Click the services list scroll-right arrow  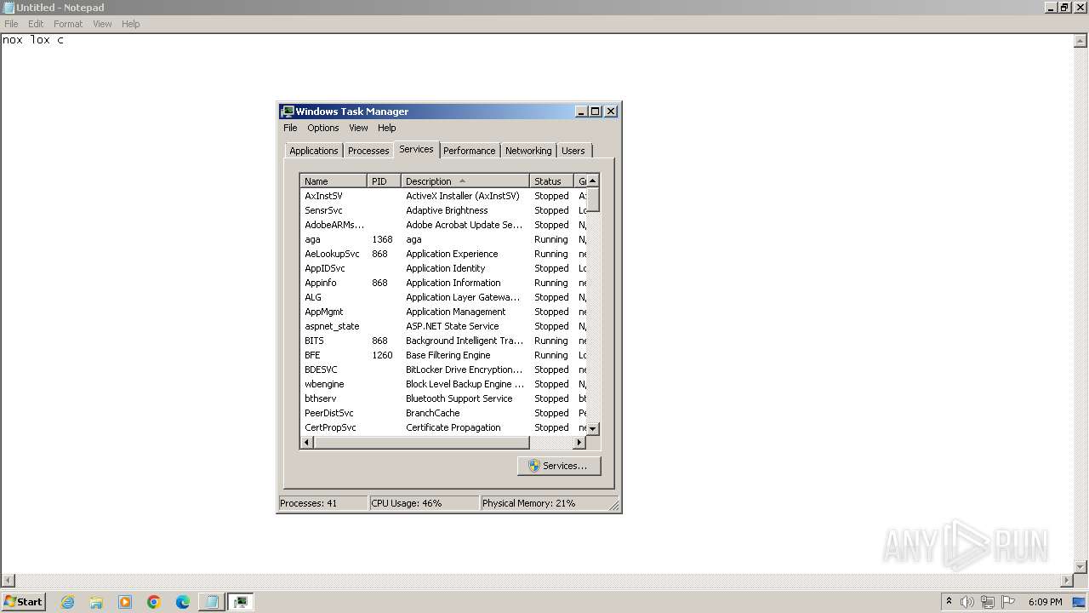point(579,443)
